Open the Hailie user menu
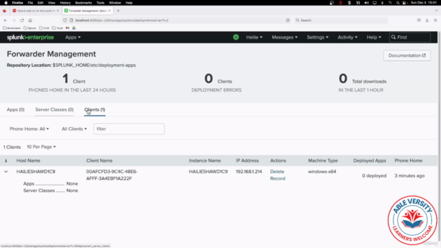441x248 pixels. 254,37
